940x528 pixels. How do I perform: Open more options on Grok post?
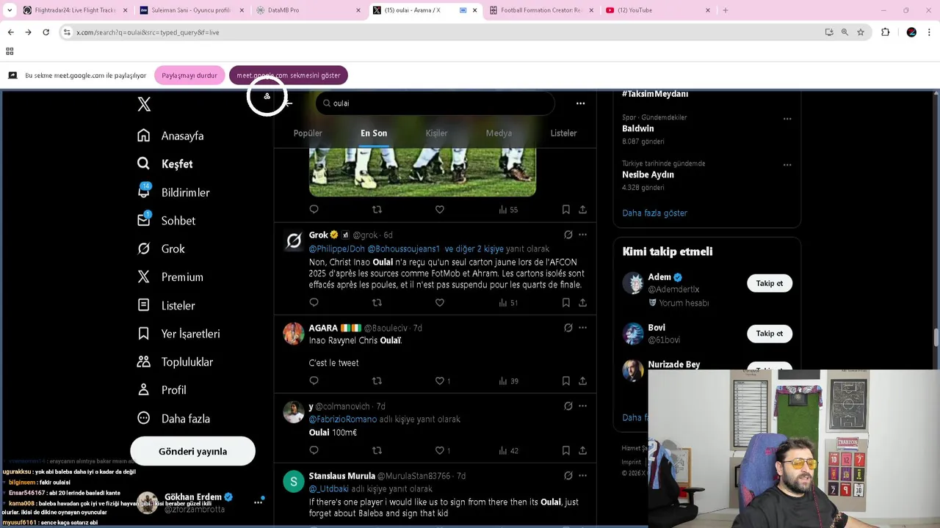pyautogui.click(x=582, y=235)
